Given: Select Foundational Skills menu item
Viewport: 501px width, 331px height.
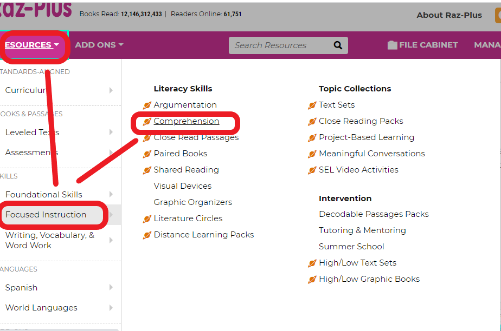Looking at the screenshot, I should coord(44,194).
